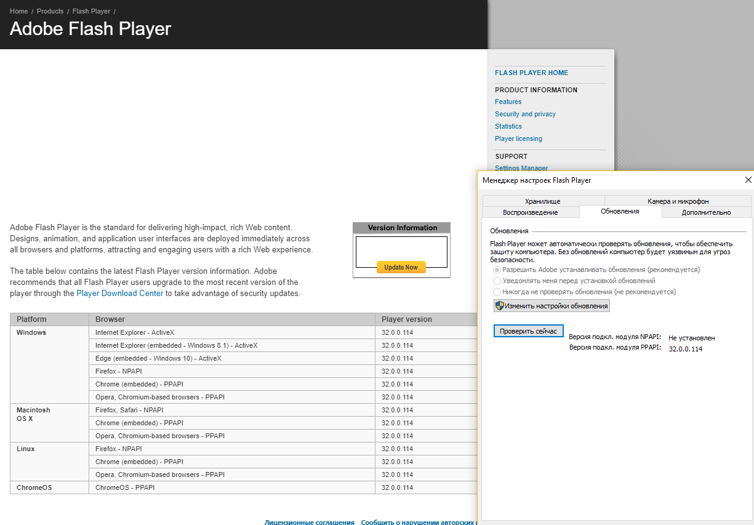Open Flash Player Home sidebar link
Image resolution: width=754 pixels, height=525 pixels.
click(532, 73)
